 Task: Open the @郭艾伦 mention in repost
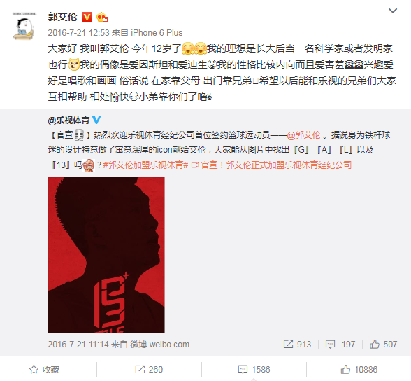pos(303,135)
